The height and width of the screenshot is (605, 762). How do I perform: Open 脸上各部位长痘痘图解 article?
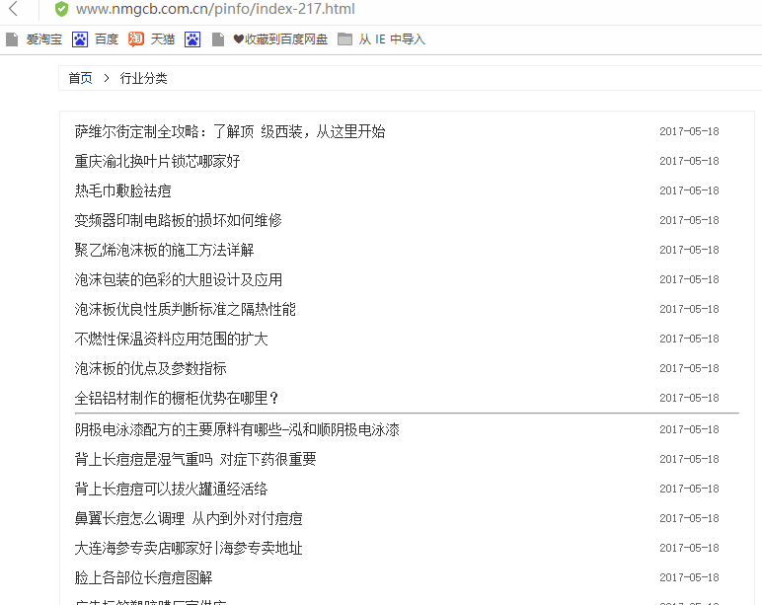tap(143, 577)
